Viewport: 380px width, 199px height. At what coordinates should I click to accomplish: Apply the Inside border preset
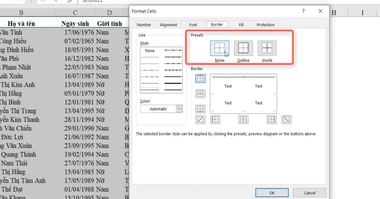(x=267, y=48)
